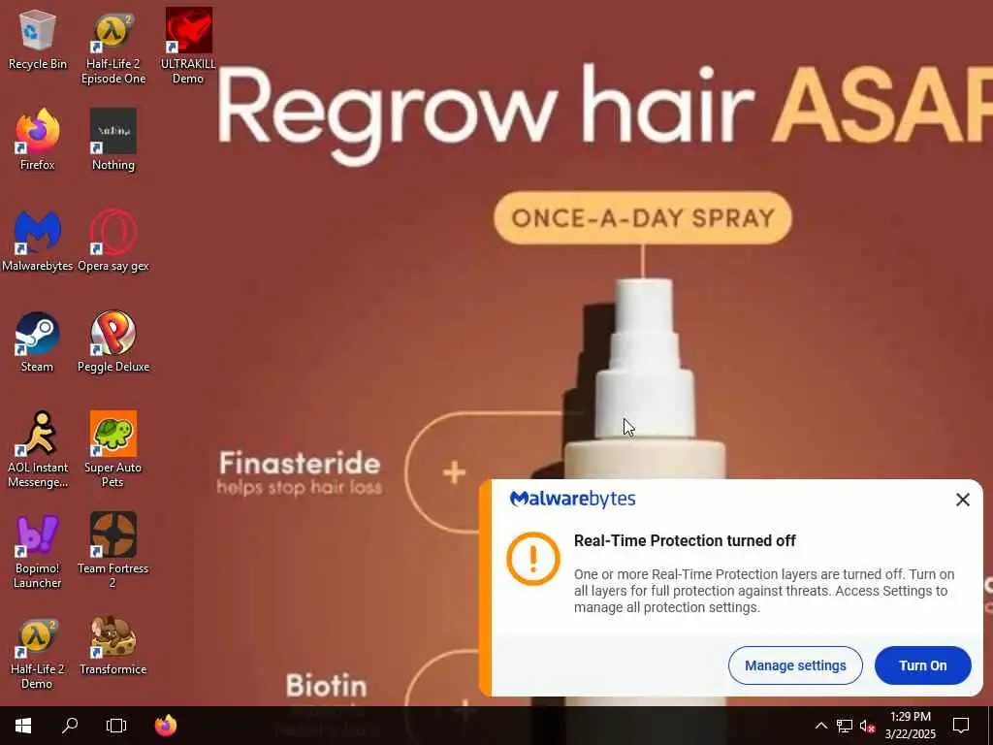This screenshot has height=745, width=993.
Task: Click the orange warning exclamation icon
Action: (533, 559)
